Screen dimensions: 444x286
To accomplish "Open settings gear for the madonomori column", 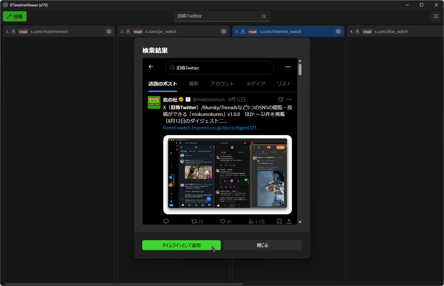I will point(109,31).
